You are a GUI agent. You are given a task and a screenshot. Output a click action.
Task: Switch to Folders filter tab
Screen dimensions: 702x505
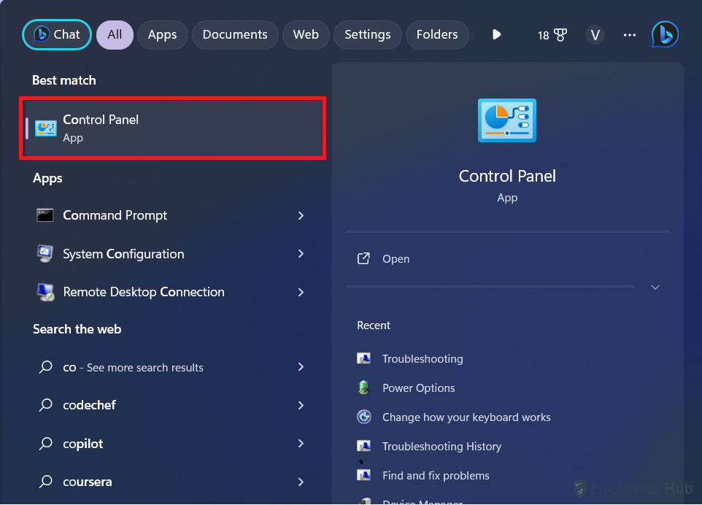pyautogui.click(x=437, y=34)
